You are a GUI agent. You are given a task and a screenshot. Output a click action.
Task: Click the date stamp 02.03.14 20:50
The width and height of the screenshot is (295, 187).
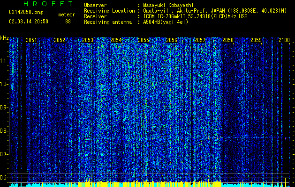click(x=29, y=22)
